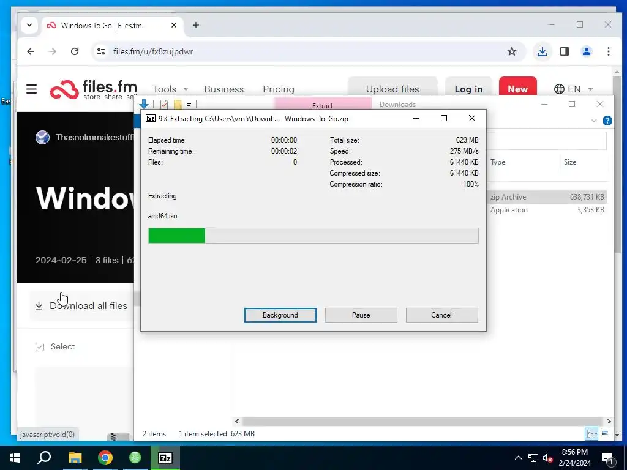Click the 638,731 KB size value
This screenshot has width=627, height=470.
tap(587, 196)
